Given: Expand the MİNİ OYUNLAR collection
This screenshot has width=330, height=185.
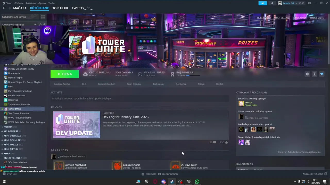Looking at the screenshot, I should point(13,140).
